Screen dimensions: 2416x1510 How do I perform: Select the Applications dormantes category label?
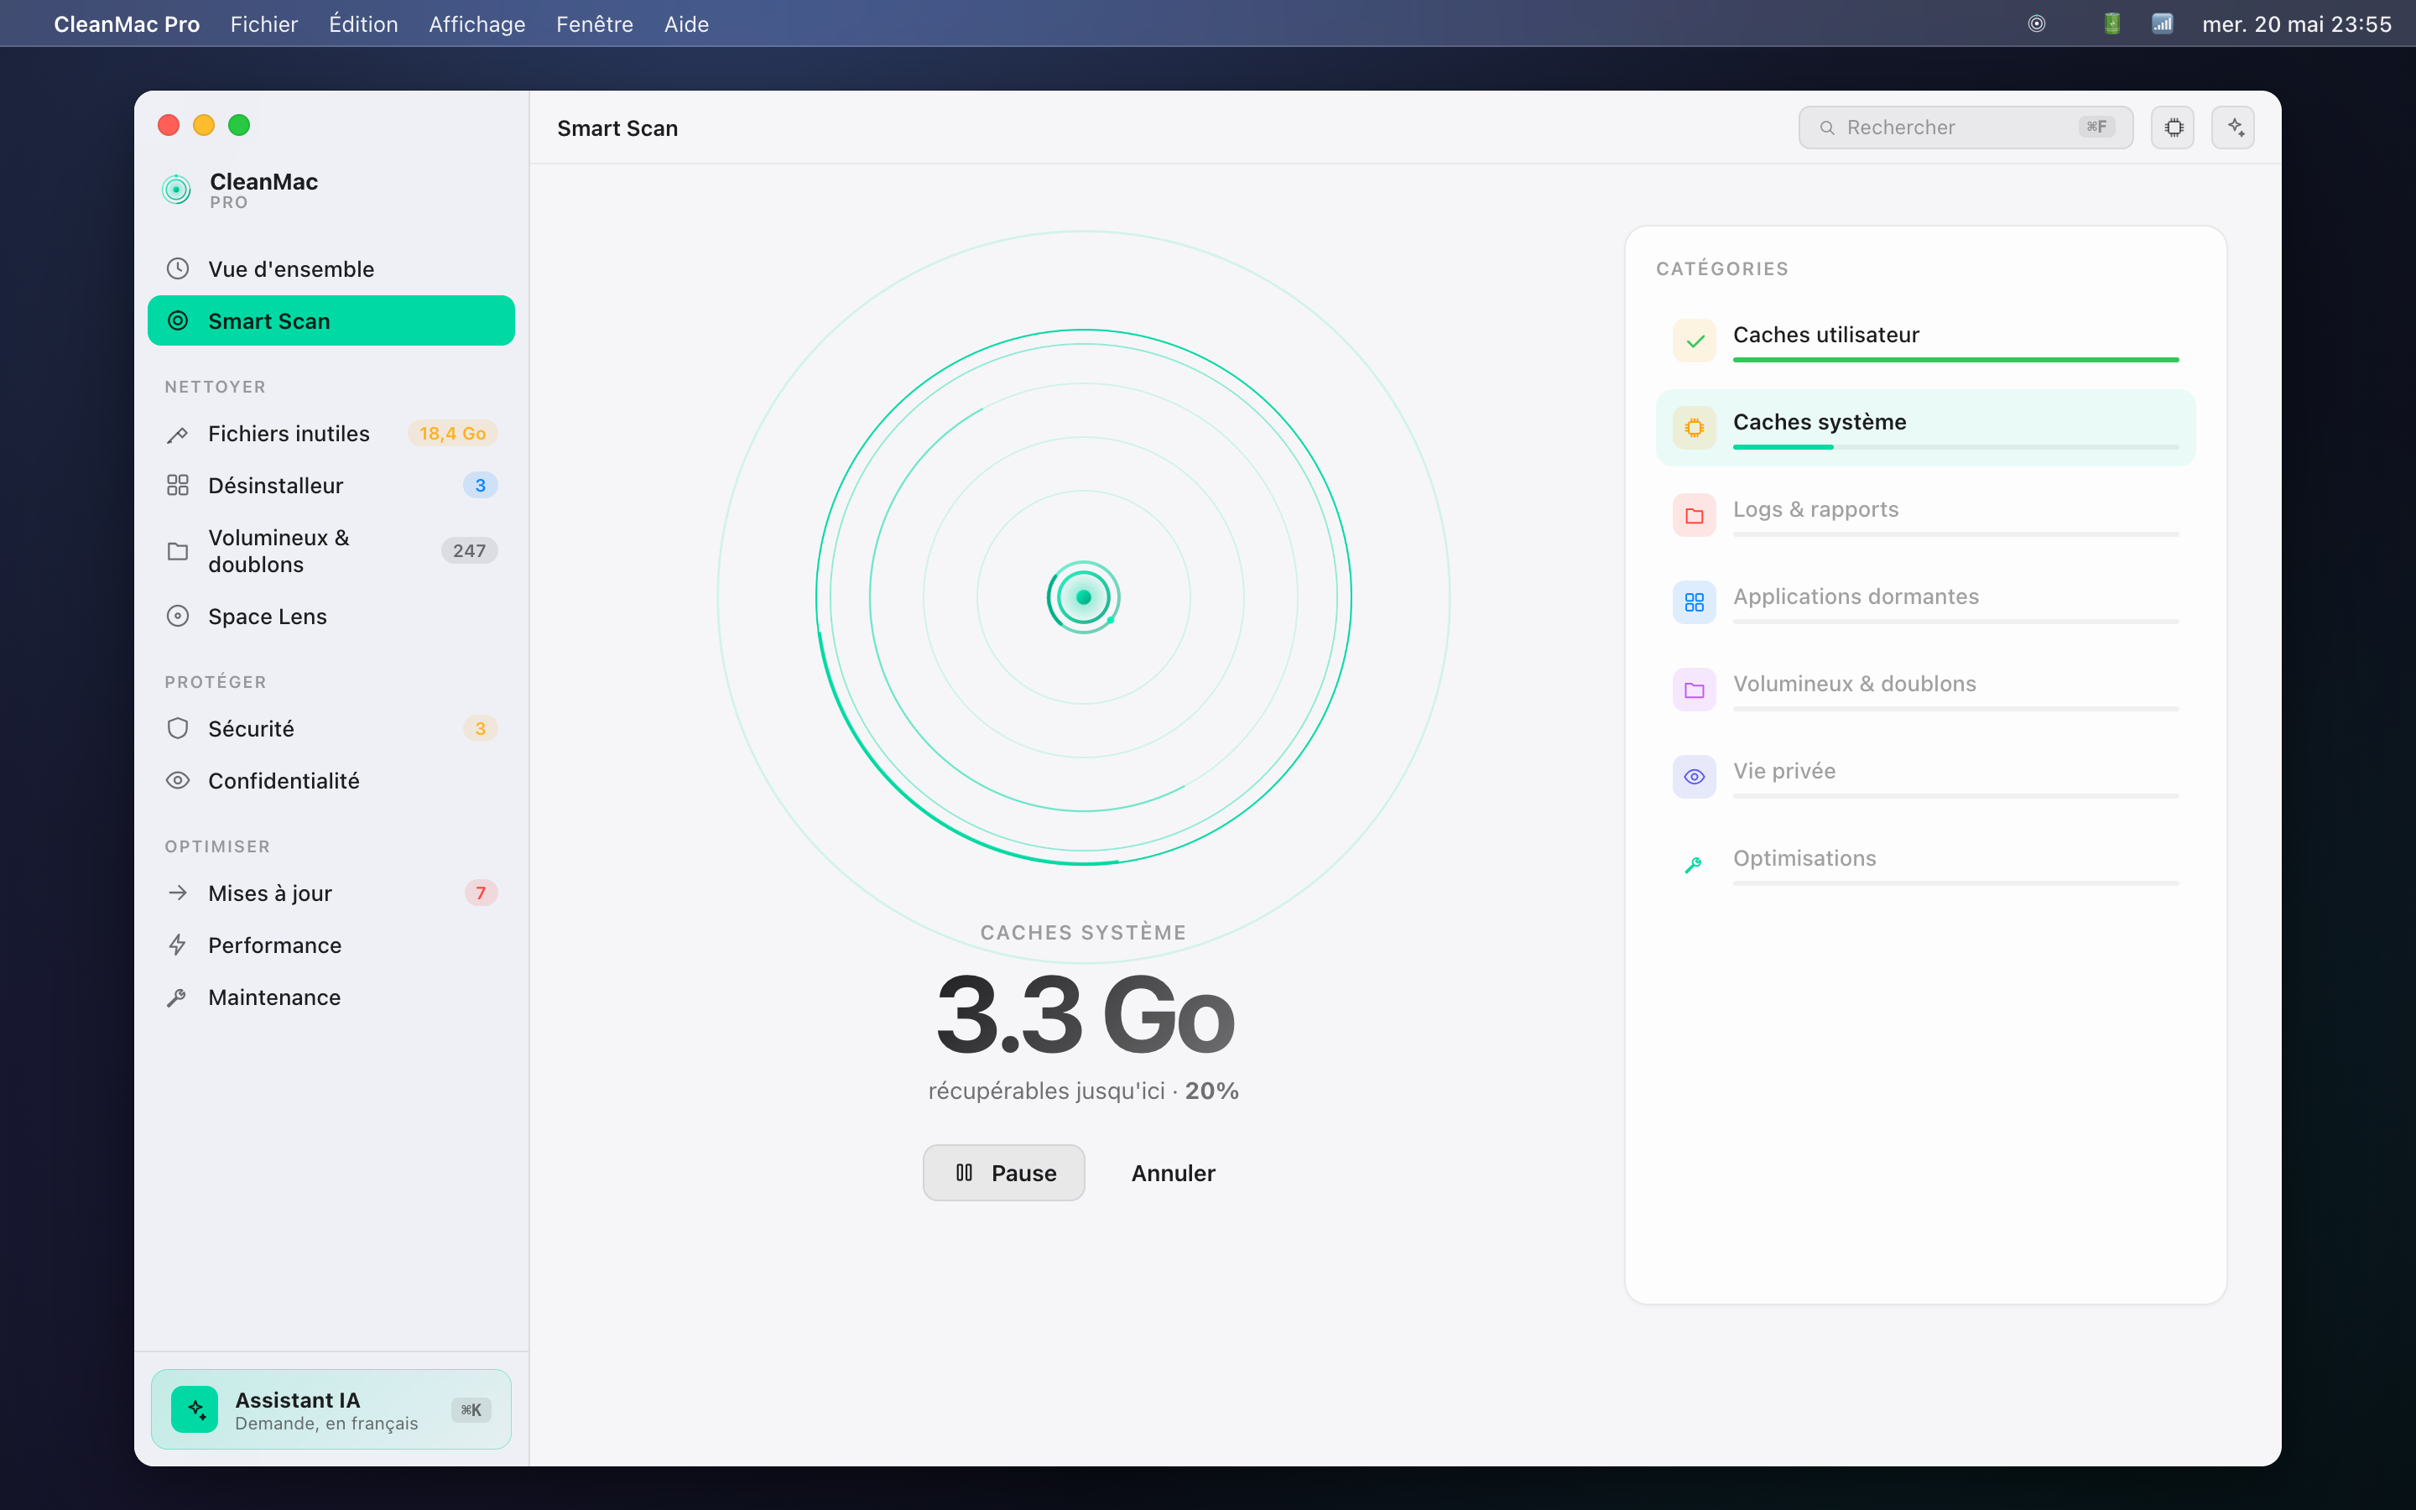1856,596
